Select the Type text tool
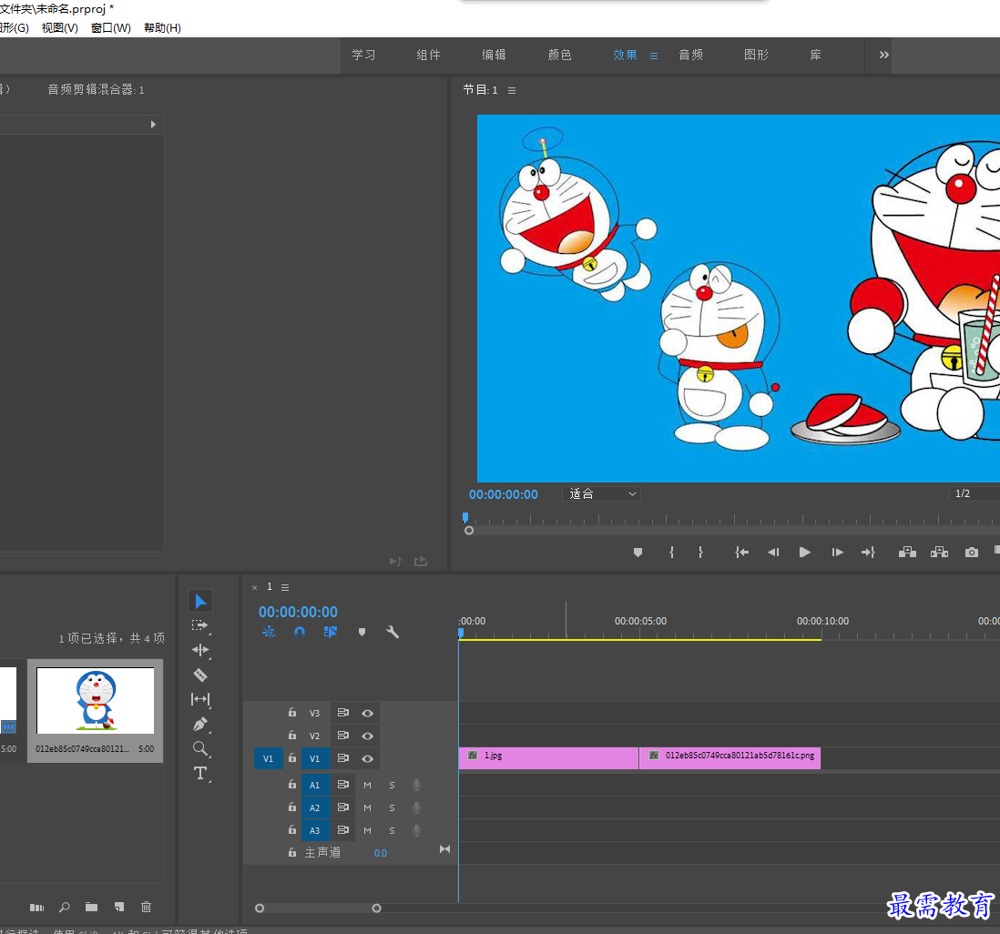 200,774
